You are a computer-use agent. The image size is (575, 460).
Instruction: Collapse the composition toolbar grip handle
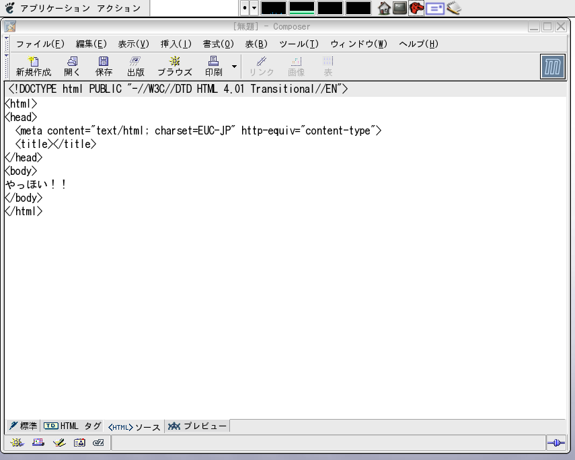pyautogui.click(x=7, y=67)
